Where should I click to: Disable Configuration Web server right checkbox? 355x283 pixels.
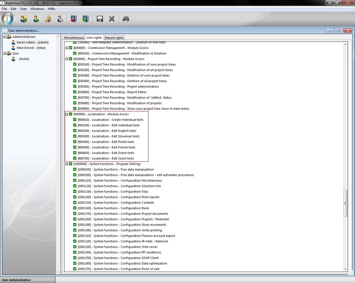pyautogui.click(x=75, y=247)
